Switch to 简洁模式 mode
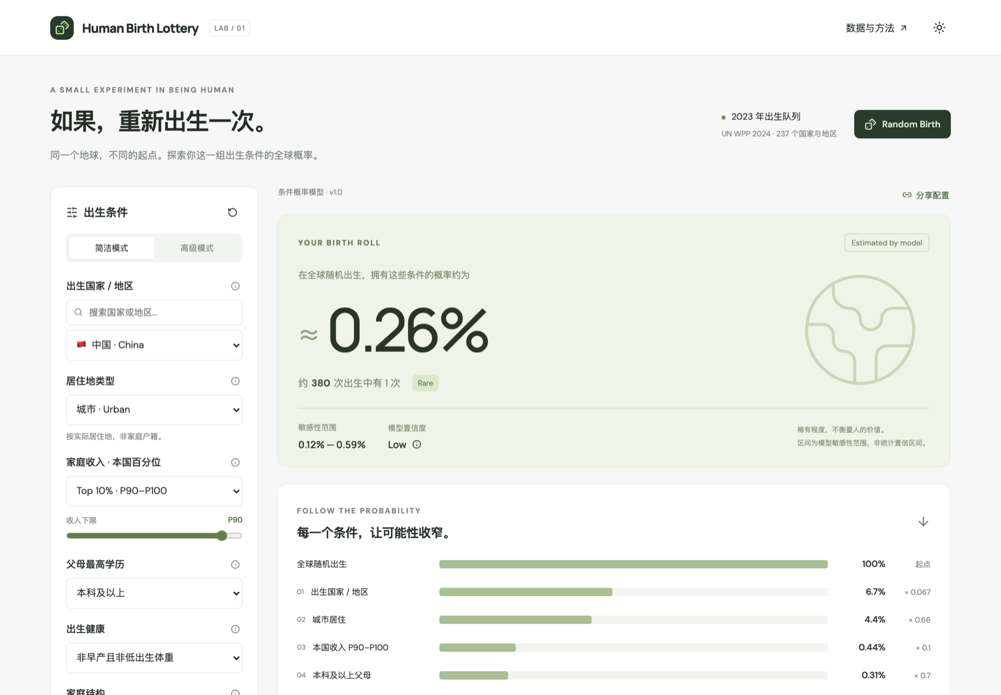The image size is (1001, 695). 111,248
